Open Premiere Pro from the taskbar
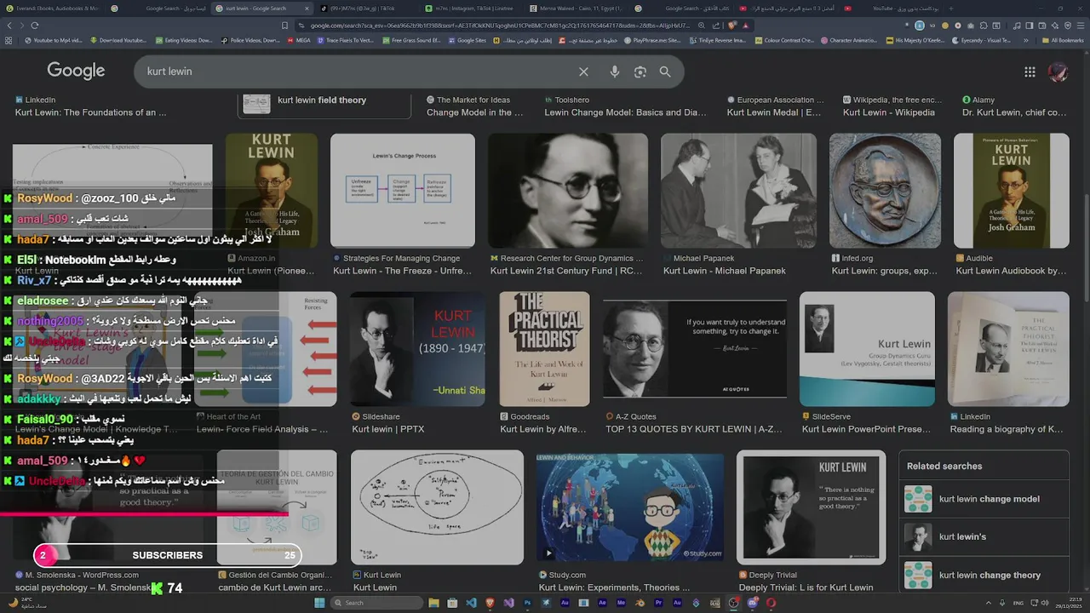Viewport: 1090px width, 613px height. tap(658, 603)
